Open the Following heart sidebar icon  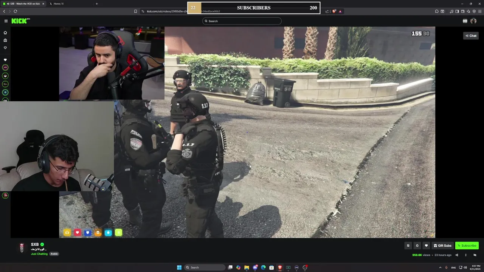click(5, 48)
